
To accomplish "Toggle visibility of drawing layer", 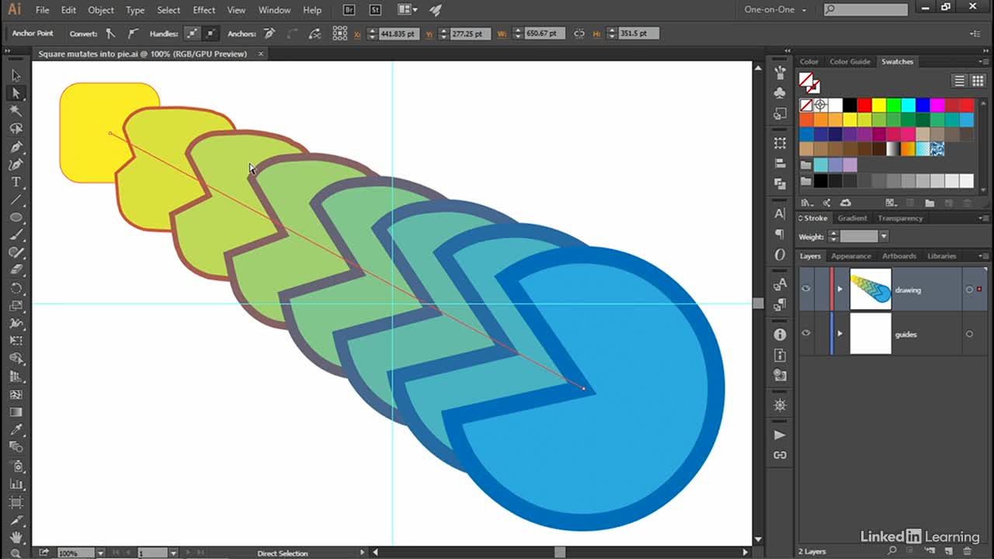I will click(806, 289).
